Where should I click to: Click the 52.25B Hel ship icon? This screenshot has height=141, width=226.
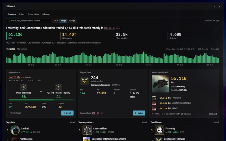coord(154,103)
